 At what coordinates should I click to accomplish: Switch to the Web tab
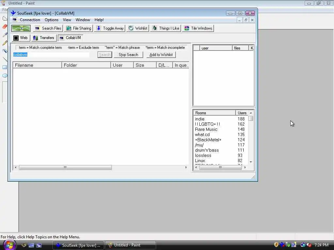[21, 38]
